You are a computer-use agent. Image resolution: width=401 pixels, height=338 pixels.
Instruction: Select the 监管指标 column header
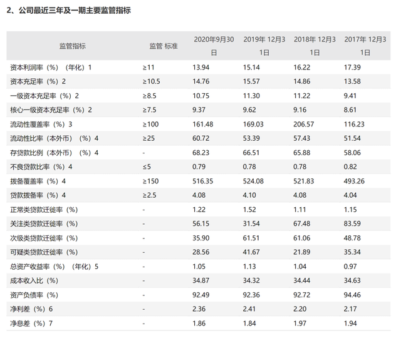tap(73, 46)
